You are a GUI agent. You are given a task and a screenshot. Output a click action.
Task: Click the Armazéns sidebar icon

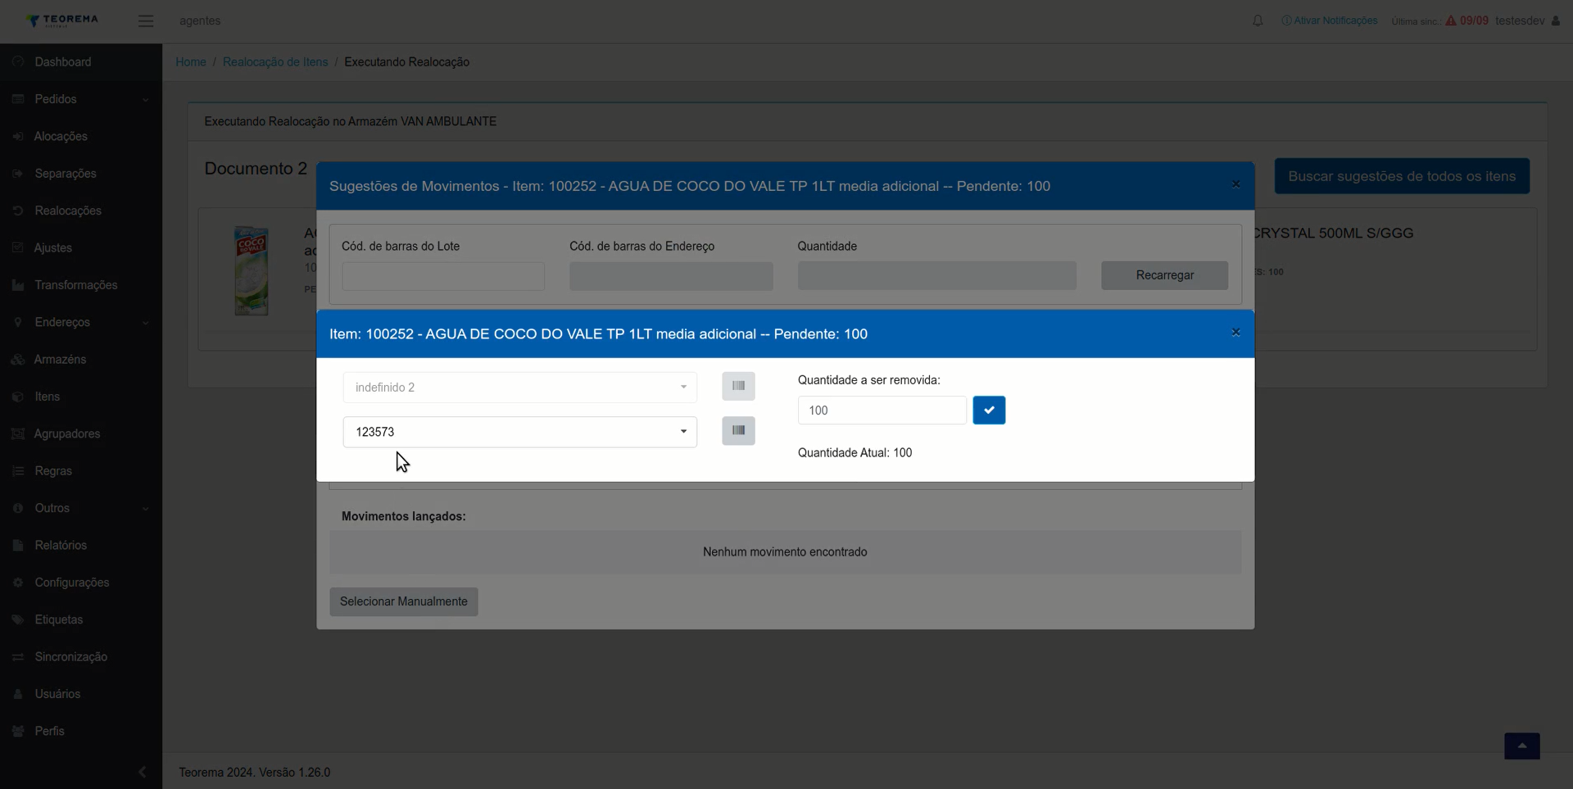18,360
